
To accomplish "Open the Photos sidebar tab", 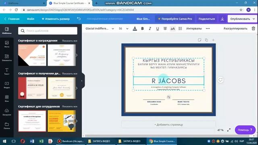I will pos(7,44).
